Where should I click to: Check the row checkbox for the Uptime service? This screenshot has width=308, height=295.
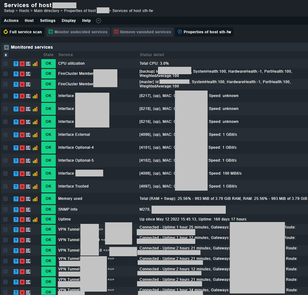(5, 219)
